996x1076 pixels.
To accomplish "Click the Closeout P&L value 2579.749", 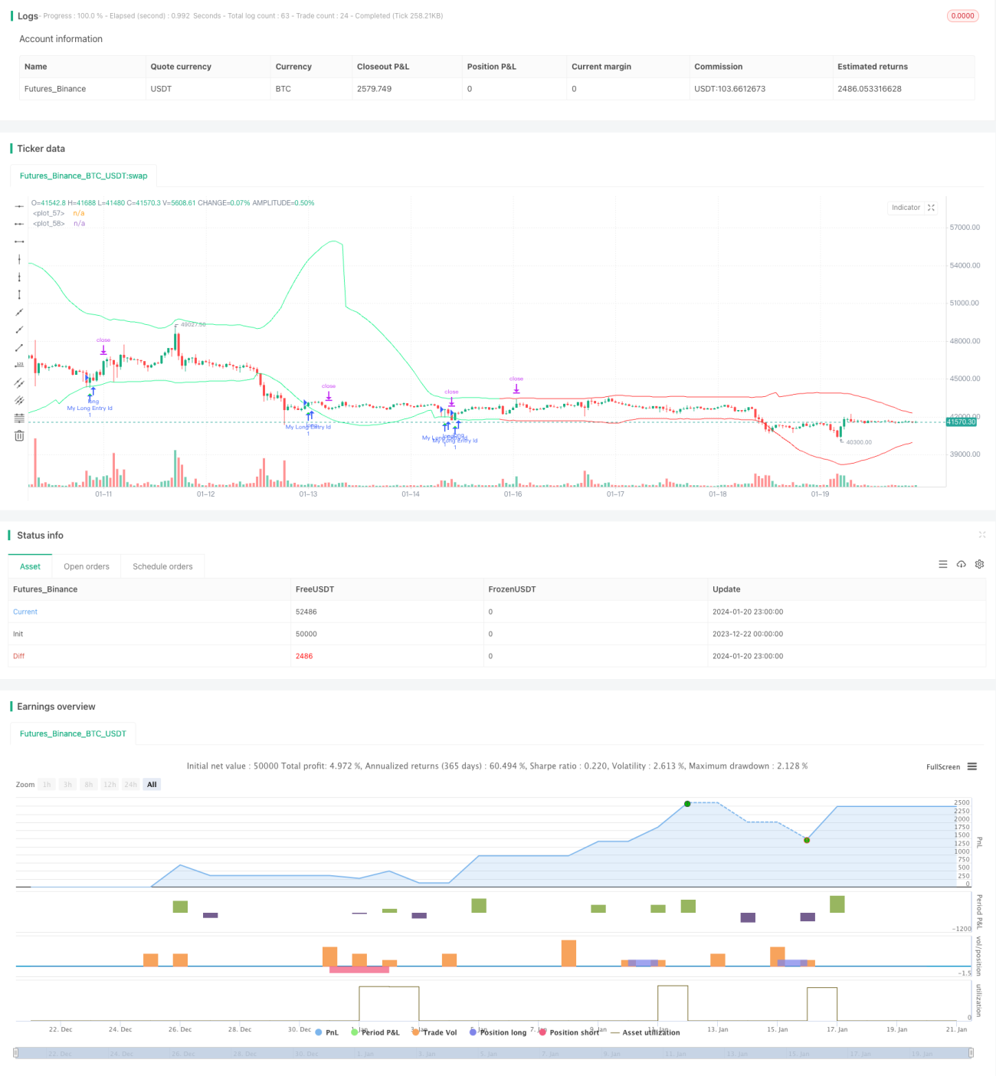I will pyautogui.click(x=374, y=89).
